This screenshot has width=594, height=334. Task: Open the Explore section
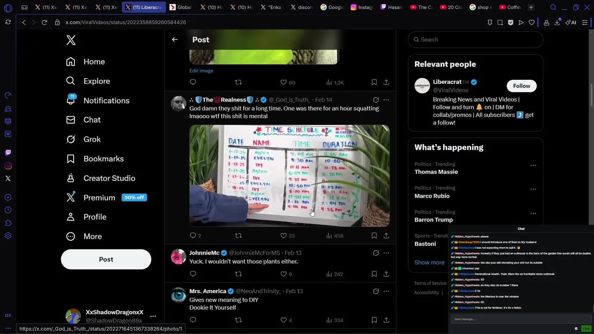click(88, 81)
